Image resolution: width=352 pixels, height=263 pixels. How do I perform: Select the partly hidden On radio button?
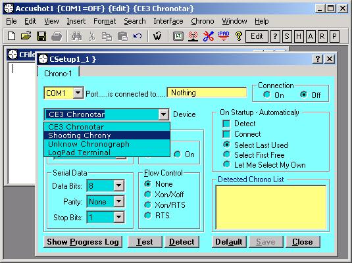178,155
